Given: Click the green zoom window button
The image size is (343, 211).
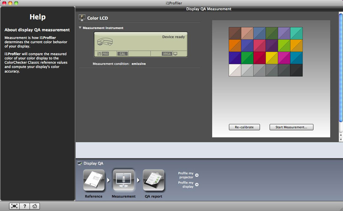Looking at the screenshot, I should point(16,3).
